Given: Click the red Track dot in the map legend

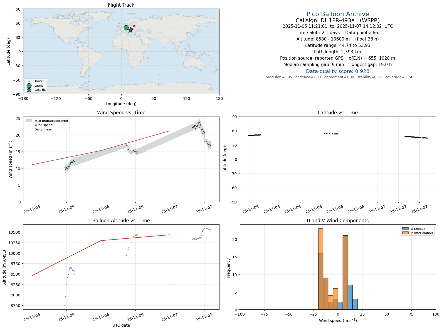Looking at the screenshot, I should click(x=29, y=81).
